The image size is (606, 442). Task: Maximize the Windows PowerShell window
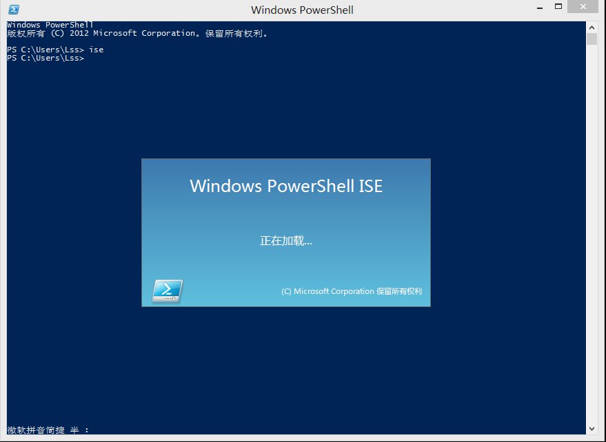pos(558,7)
